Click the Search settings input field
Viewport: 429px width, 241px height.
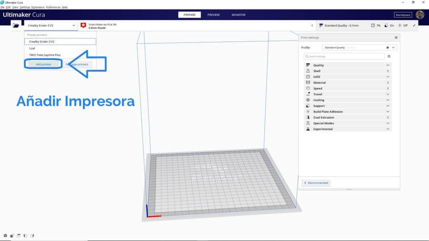coord(344,56)
